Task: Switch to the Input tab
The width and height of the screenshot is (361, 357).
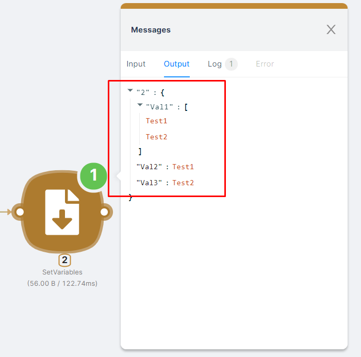Action: [136, 64]
